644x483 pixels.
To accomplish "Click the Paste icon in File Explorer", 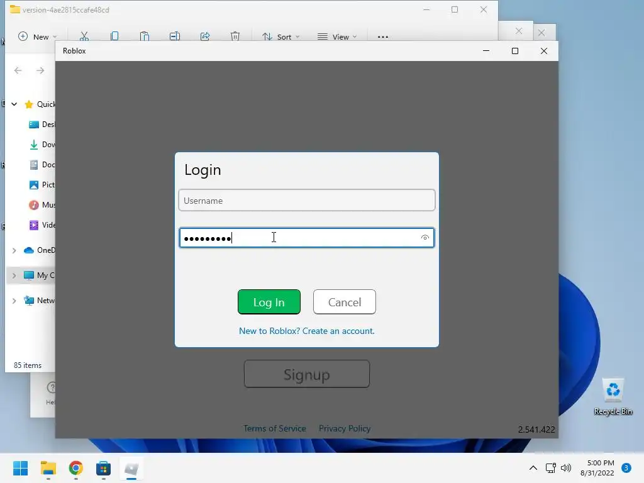I will click(x=145, y=36).
